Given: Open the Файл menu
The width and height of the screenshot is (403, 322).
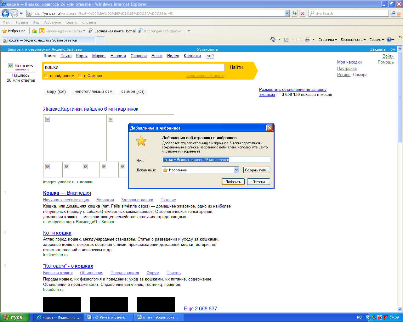Looking at the screenshot, I should [7, 22].
